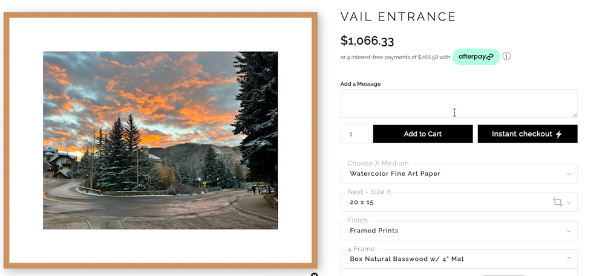Click the lightning bolt on Instant checkout

pos(558,134)
